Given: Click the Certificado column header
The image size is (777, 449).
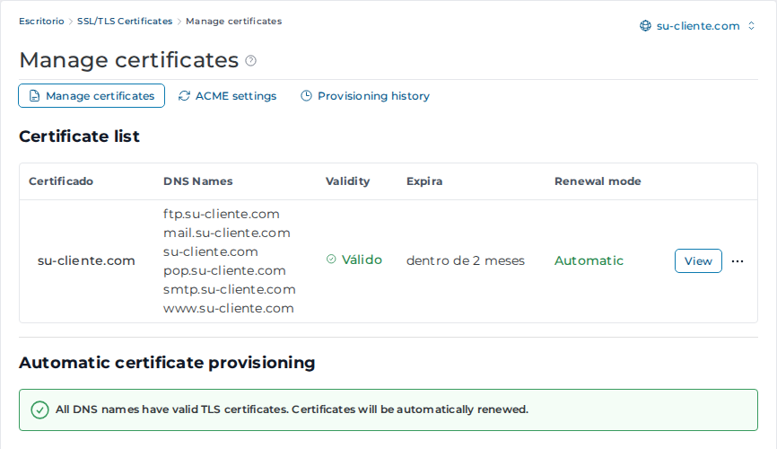Looking at the screenshot, I should pos(61,181).
